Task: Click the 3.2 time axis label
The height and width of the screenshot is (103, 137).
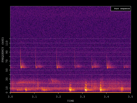Action: click(58, 97)
